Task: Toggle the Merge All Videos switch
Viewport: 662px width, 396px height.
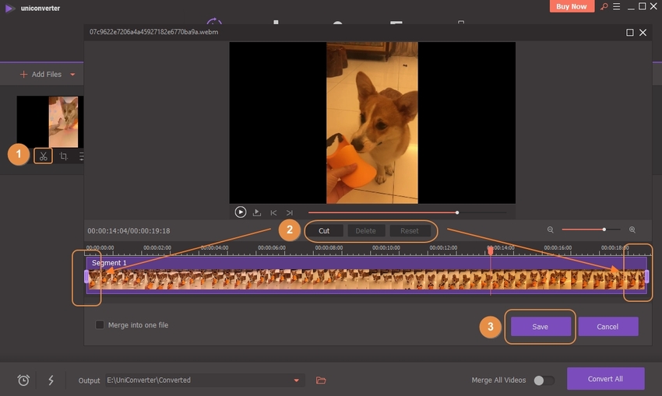Action: pyautogui.click(x=544, y=380)
